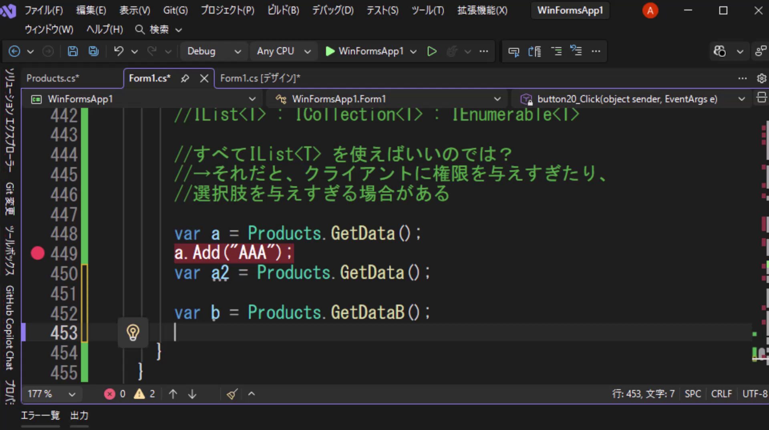Open the 出力 panel tab
The height and width of the screenshot is (430, 769).
[x=79, y=416]
